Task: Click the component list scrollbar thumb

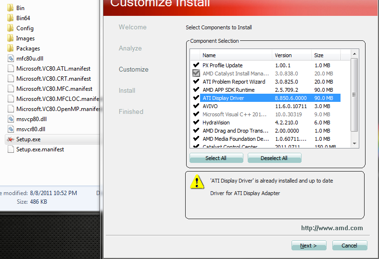Action: click(354, 95)
